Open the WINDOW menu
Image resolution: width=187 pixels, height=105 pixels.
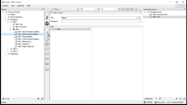tap(20, 6)
